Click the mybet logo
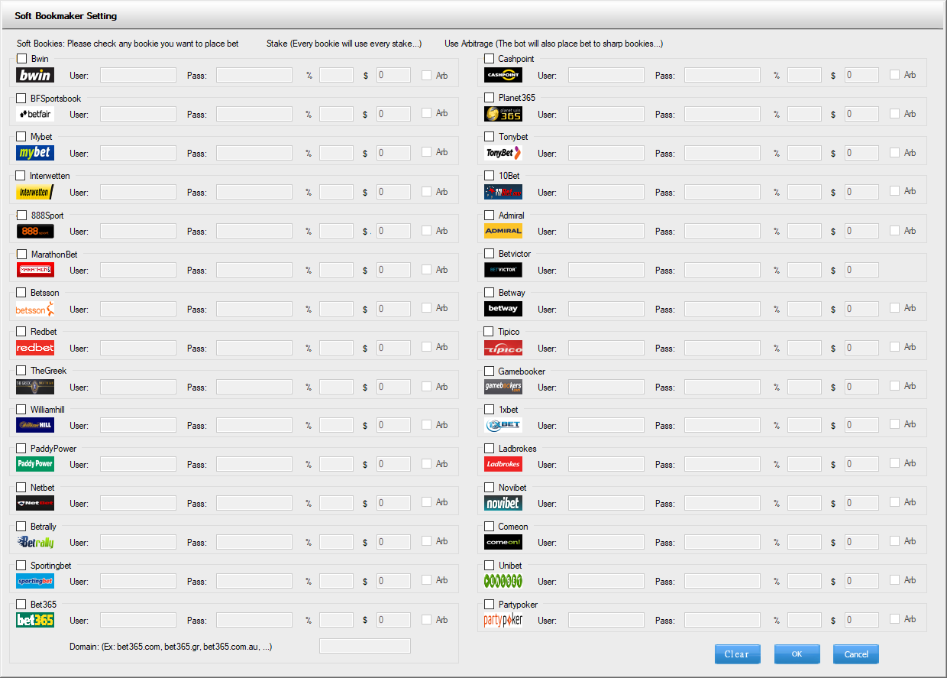Screen dimensions: 947x678 pyautogui.click(x=35, y=153)
